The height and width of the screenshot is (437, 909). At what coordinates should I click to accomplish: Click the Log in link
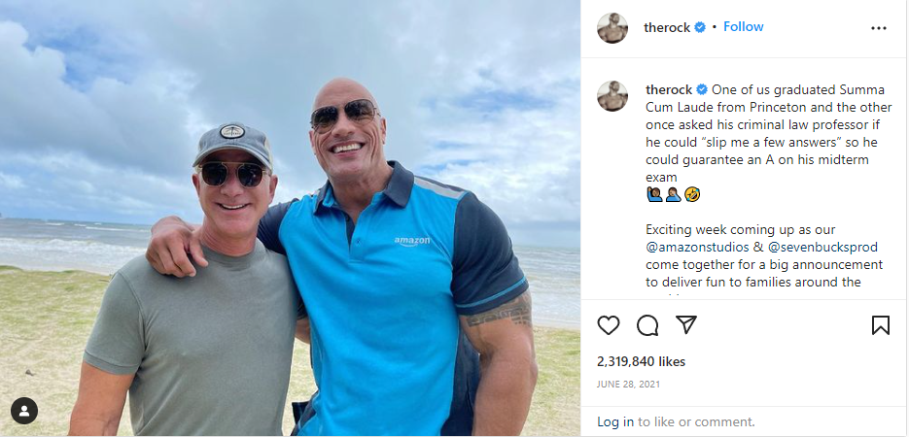coord(615,421)
